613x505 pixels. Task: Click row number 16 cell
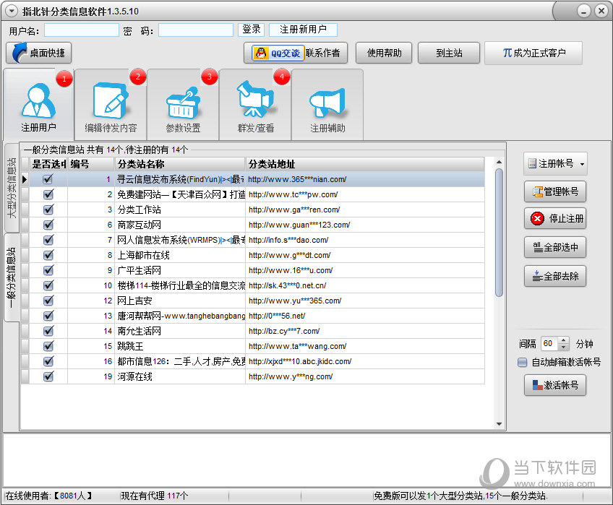90,361
